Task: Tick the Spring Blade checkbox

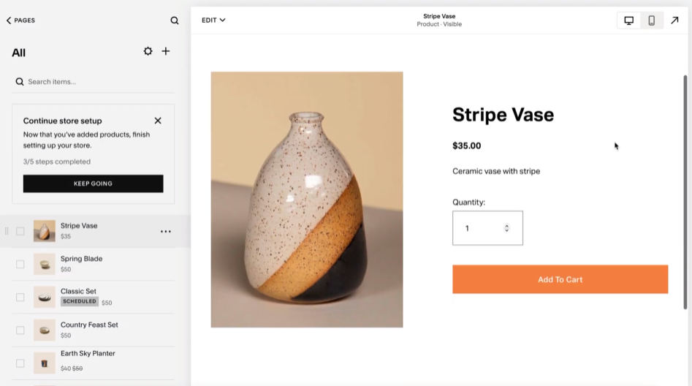Action: pyautogui.click(x=20, y=265)
